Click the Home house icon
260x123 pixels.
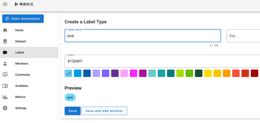pos(5,30)
